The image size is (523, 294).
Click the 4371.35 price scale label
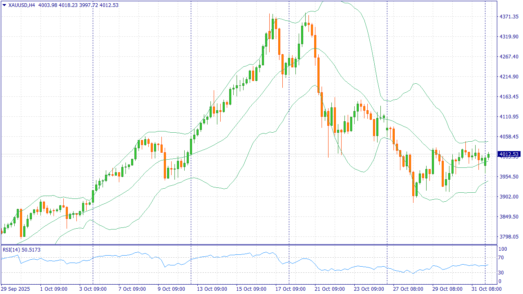click(x=509, y=17)
